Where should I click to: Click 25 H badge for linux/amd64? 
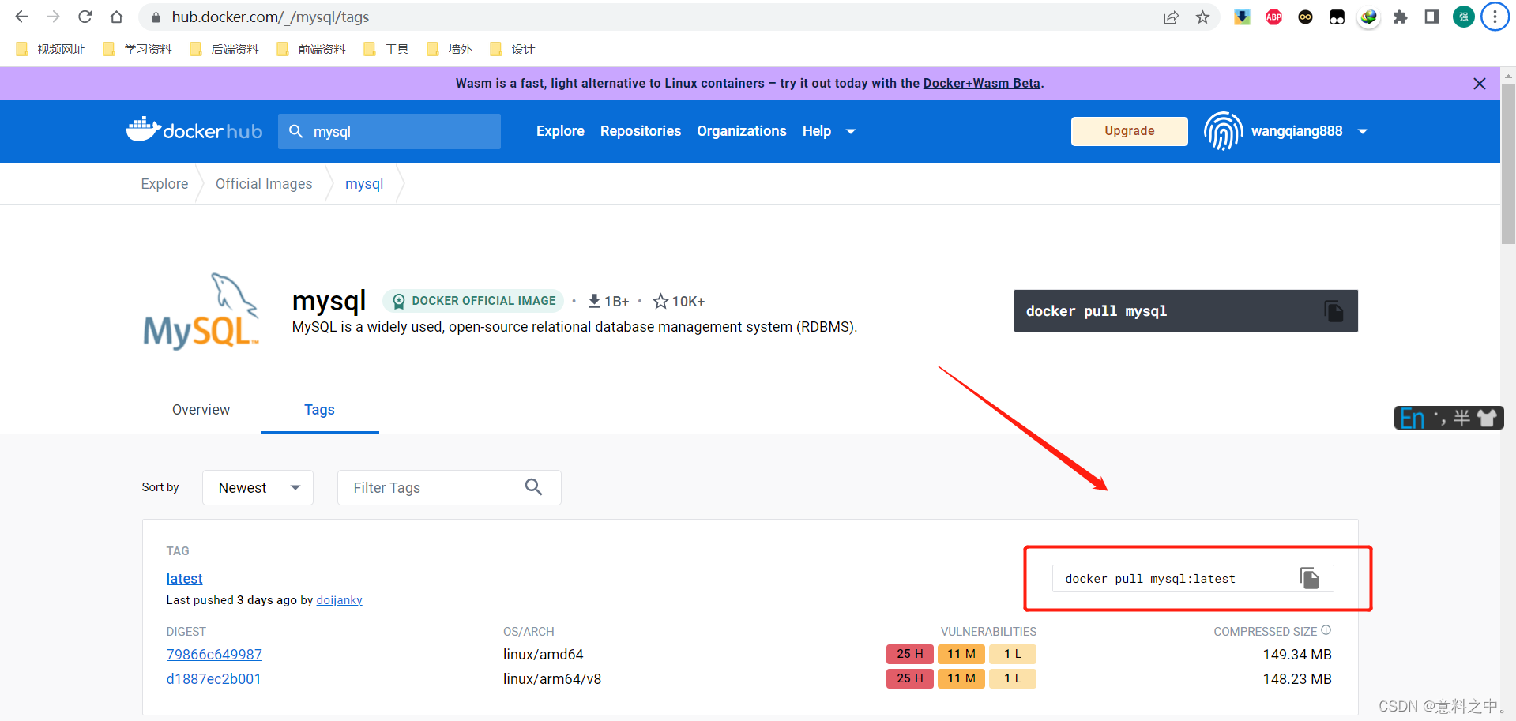tap(910, 654)
